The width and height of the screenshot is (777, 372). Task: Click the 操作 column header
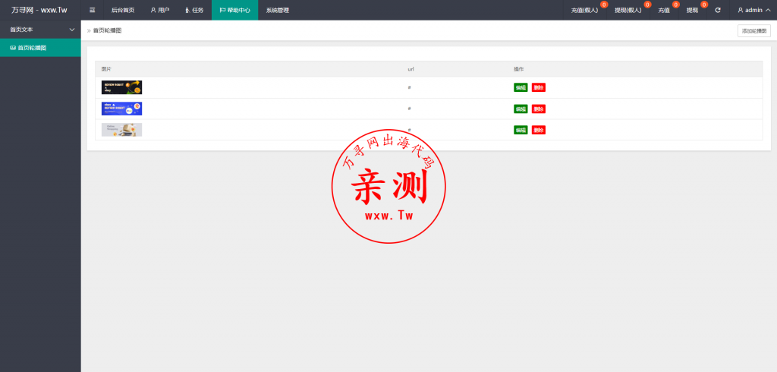pos(518,69)
